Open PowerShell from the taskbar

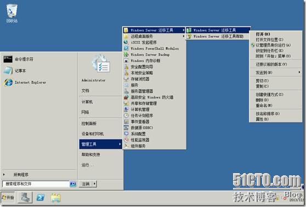pyautogui.click(x=41, y=198)
